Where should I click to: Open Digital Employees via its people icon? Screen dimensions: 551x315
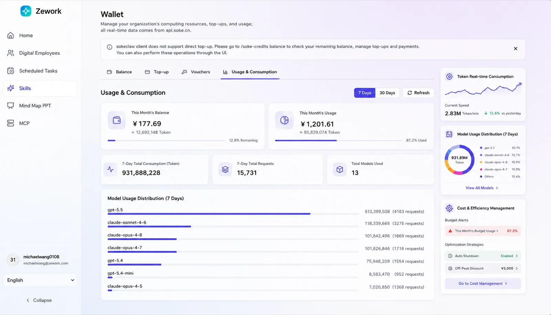point(11,53)
